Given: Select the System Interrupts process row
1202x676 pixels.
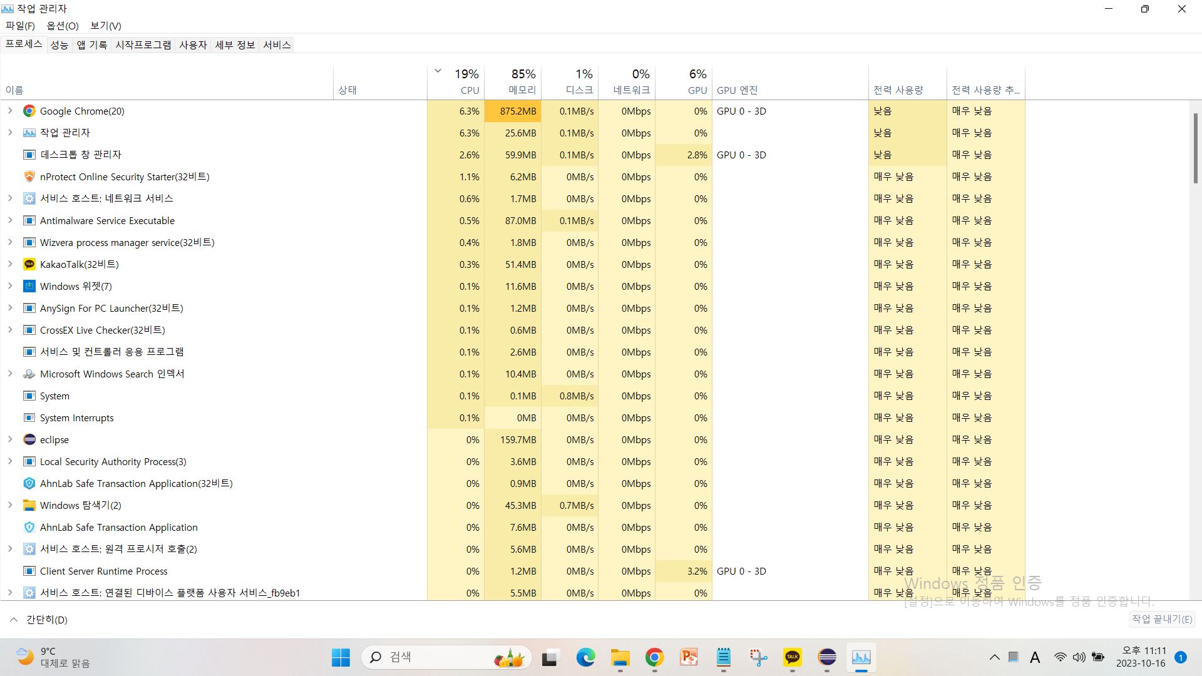Looking at the screenshot, I should click(x=512, y=417).
